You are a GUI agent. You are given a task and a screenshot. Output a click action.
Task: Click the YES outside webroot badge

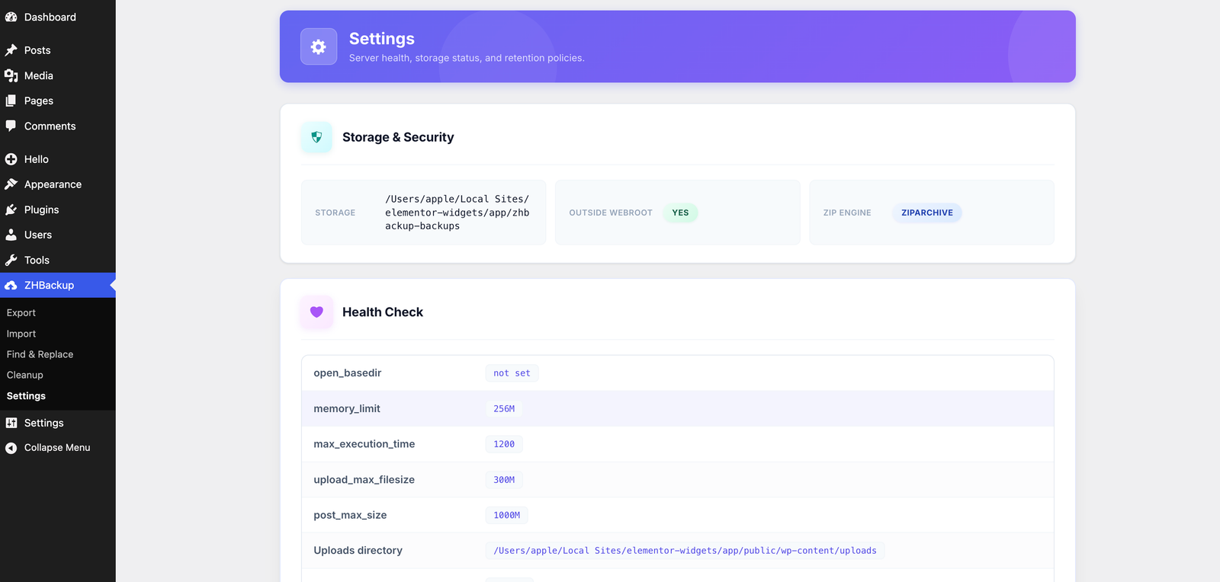[x=680, y=213]
